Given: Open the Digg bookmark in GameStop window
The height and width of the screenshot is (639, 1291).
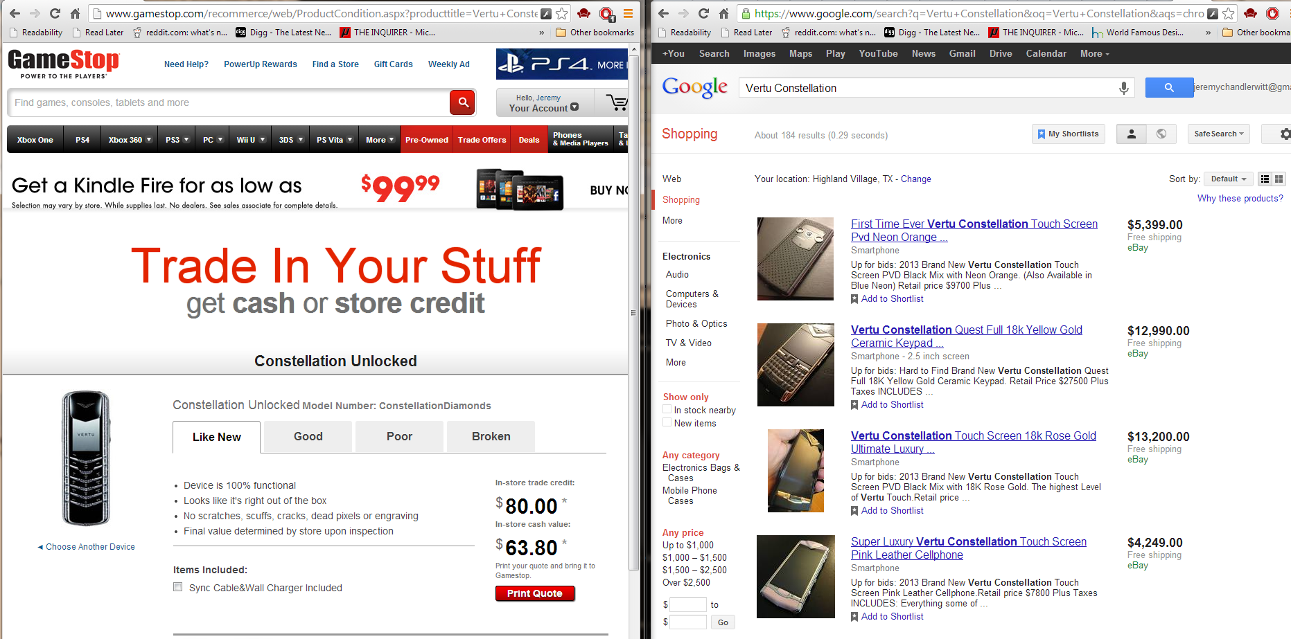Looking at the screenshot, I should (x=283, y=32).
